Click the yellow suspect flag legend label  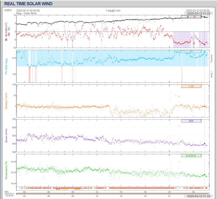point(65,189)
